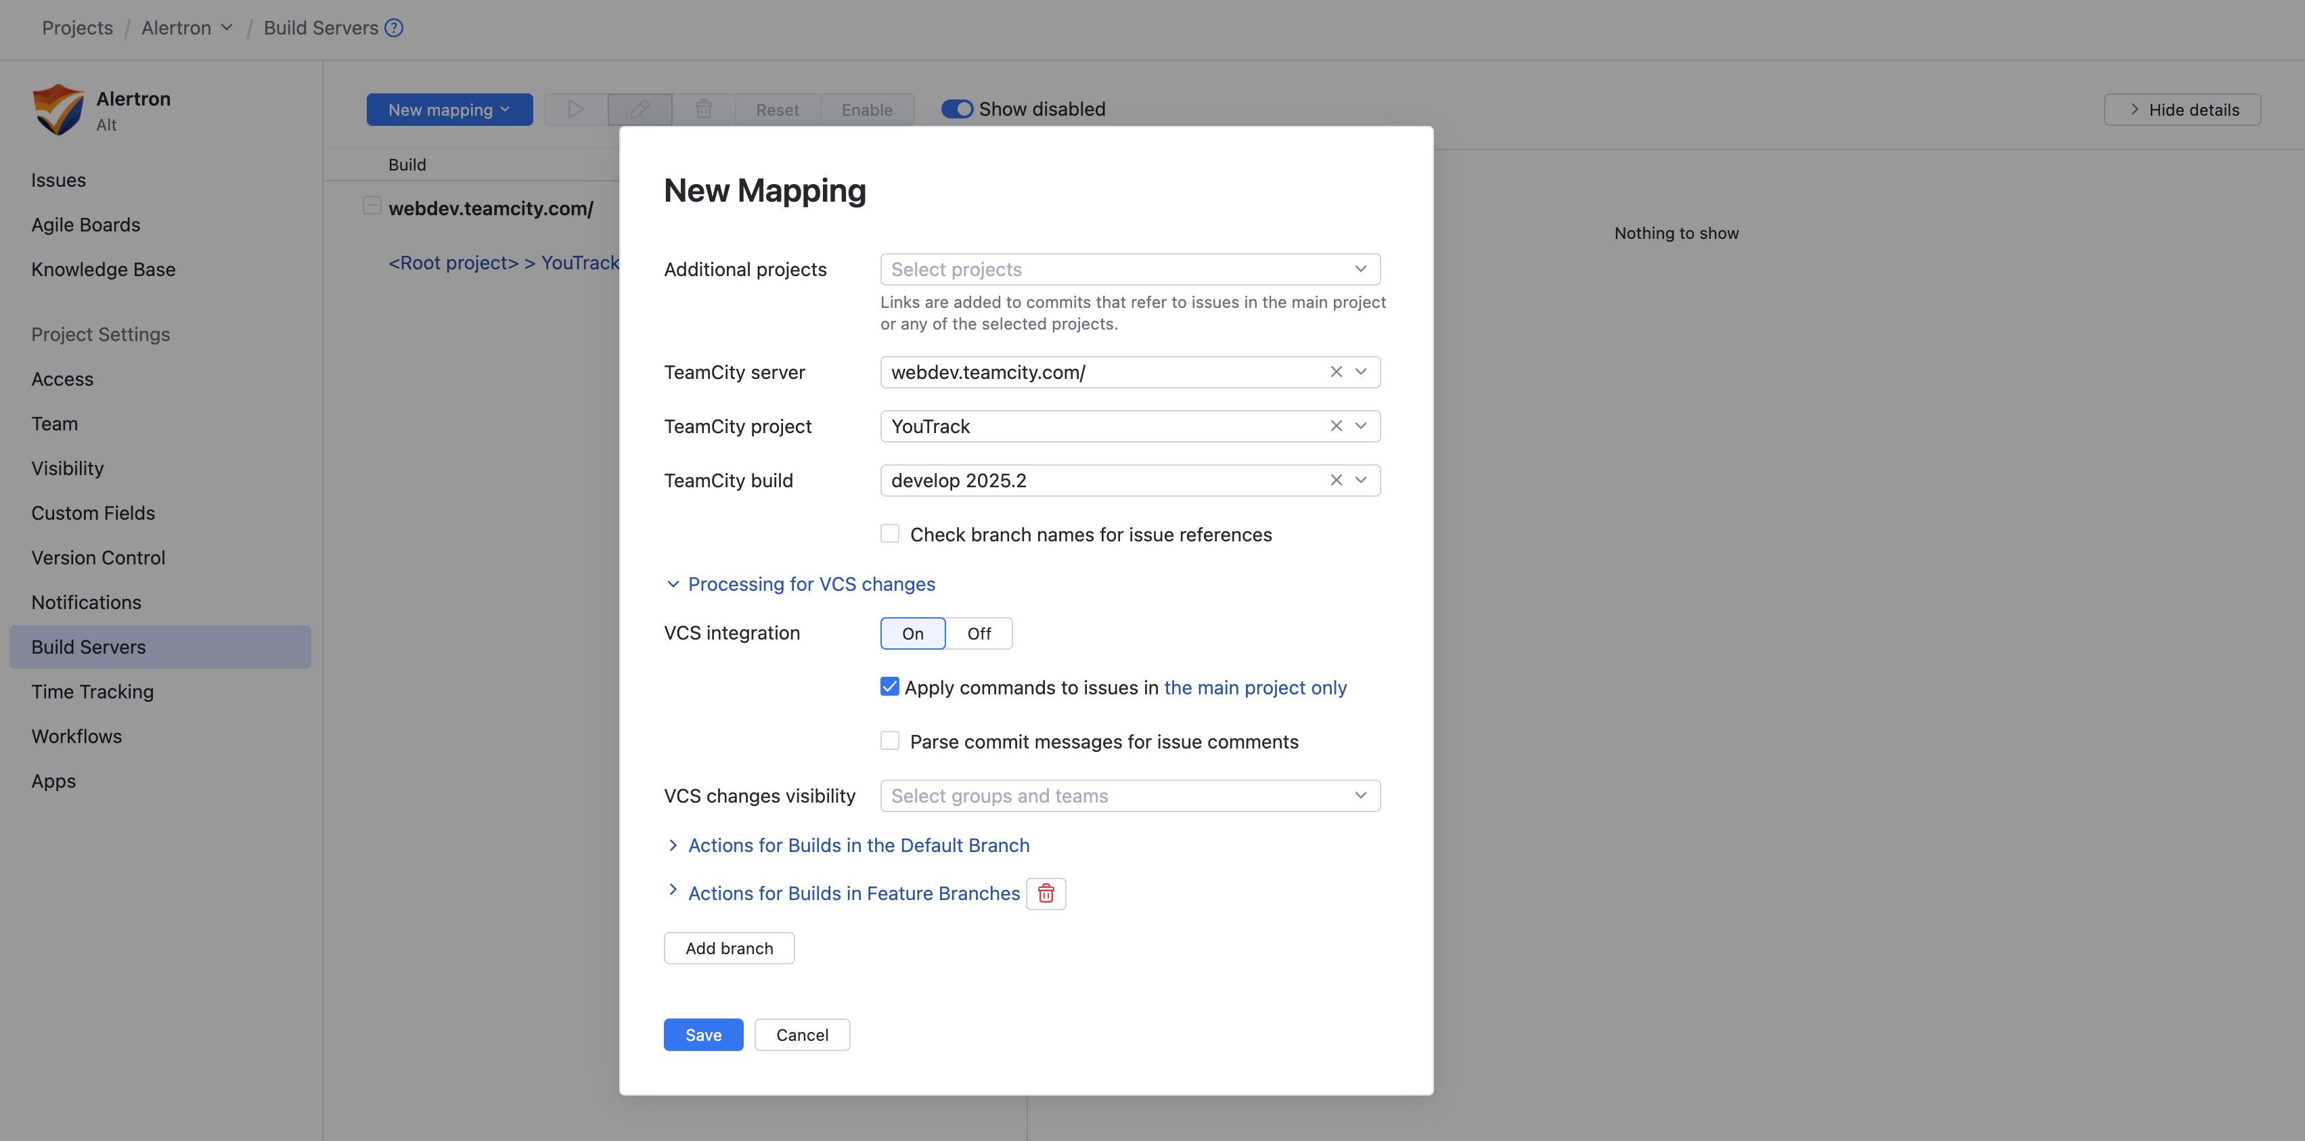Clear the TeamCity project YouTrack selection

coord(1335,426)
